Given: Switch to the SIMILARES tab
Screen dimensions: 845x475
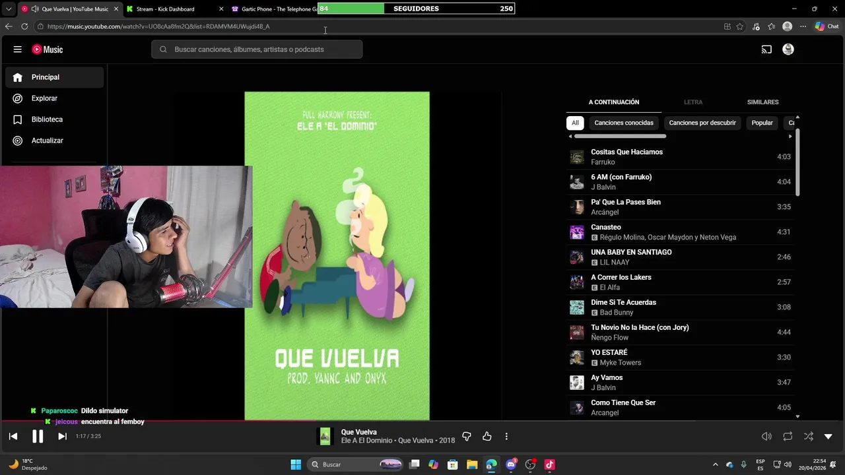Looking at the screenshot, I should coord(762,102).
